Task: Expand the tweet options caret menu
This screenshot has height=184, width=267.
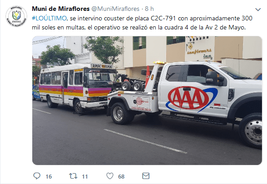Action: (258, 10)
